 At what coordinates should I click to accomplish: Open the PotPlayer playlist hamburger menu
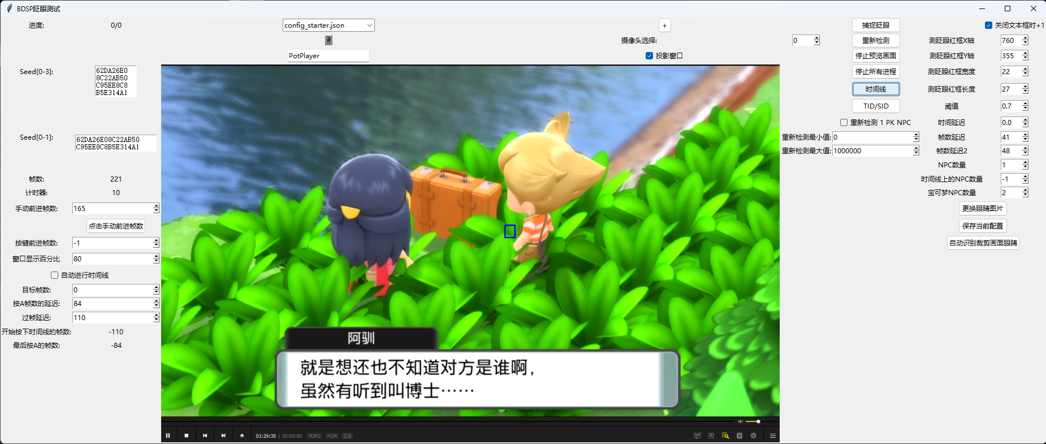[772, 436]
